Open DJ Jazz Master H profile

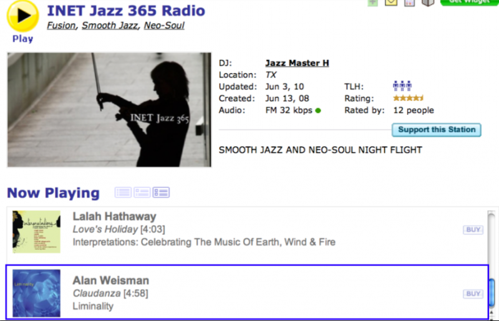click(x=297, y=63)
